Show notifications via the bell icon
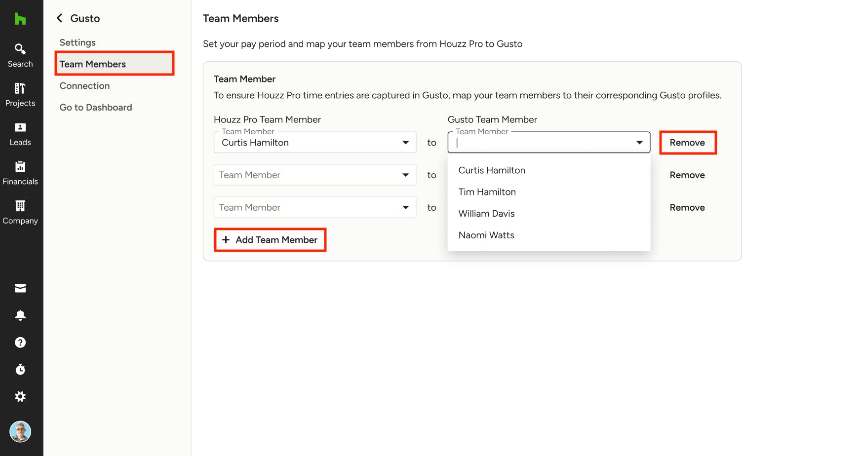Screen dimensions: 861x456 [20, 315]
